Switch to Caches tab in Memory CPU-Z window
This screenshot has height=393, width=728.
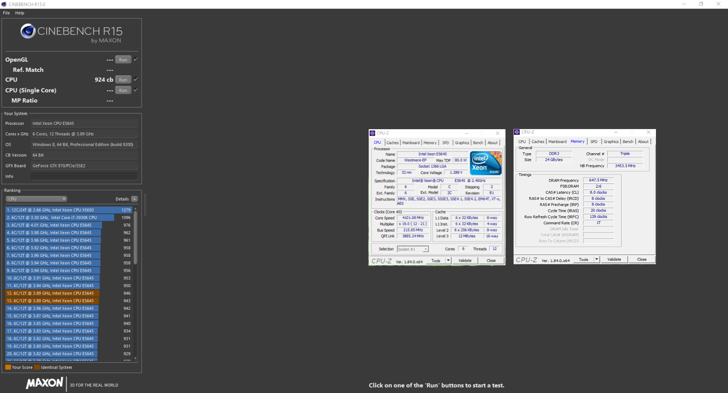coord(538,142)
